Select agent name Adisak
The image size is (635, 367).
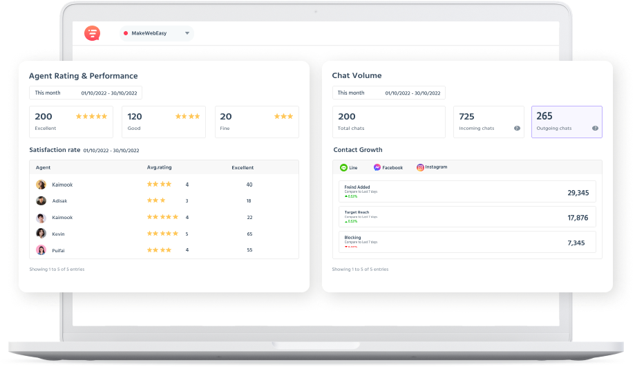pos(59,201)
